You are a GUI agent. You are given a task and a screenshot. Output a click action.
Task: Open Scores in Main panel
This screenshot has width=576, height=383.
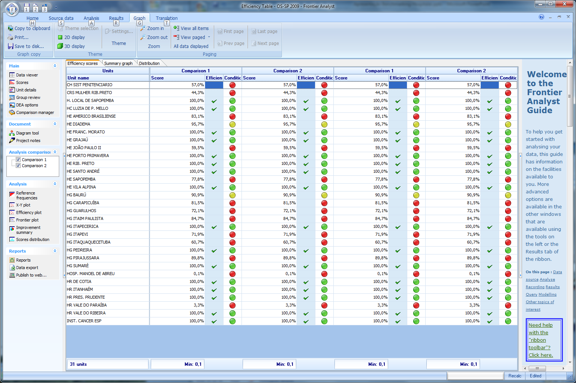coord(19,82)
